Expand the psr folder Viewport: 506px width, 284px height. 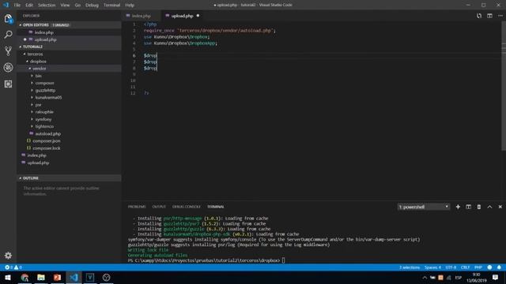[x=38, y=105]
